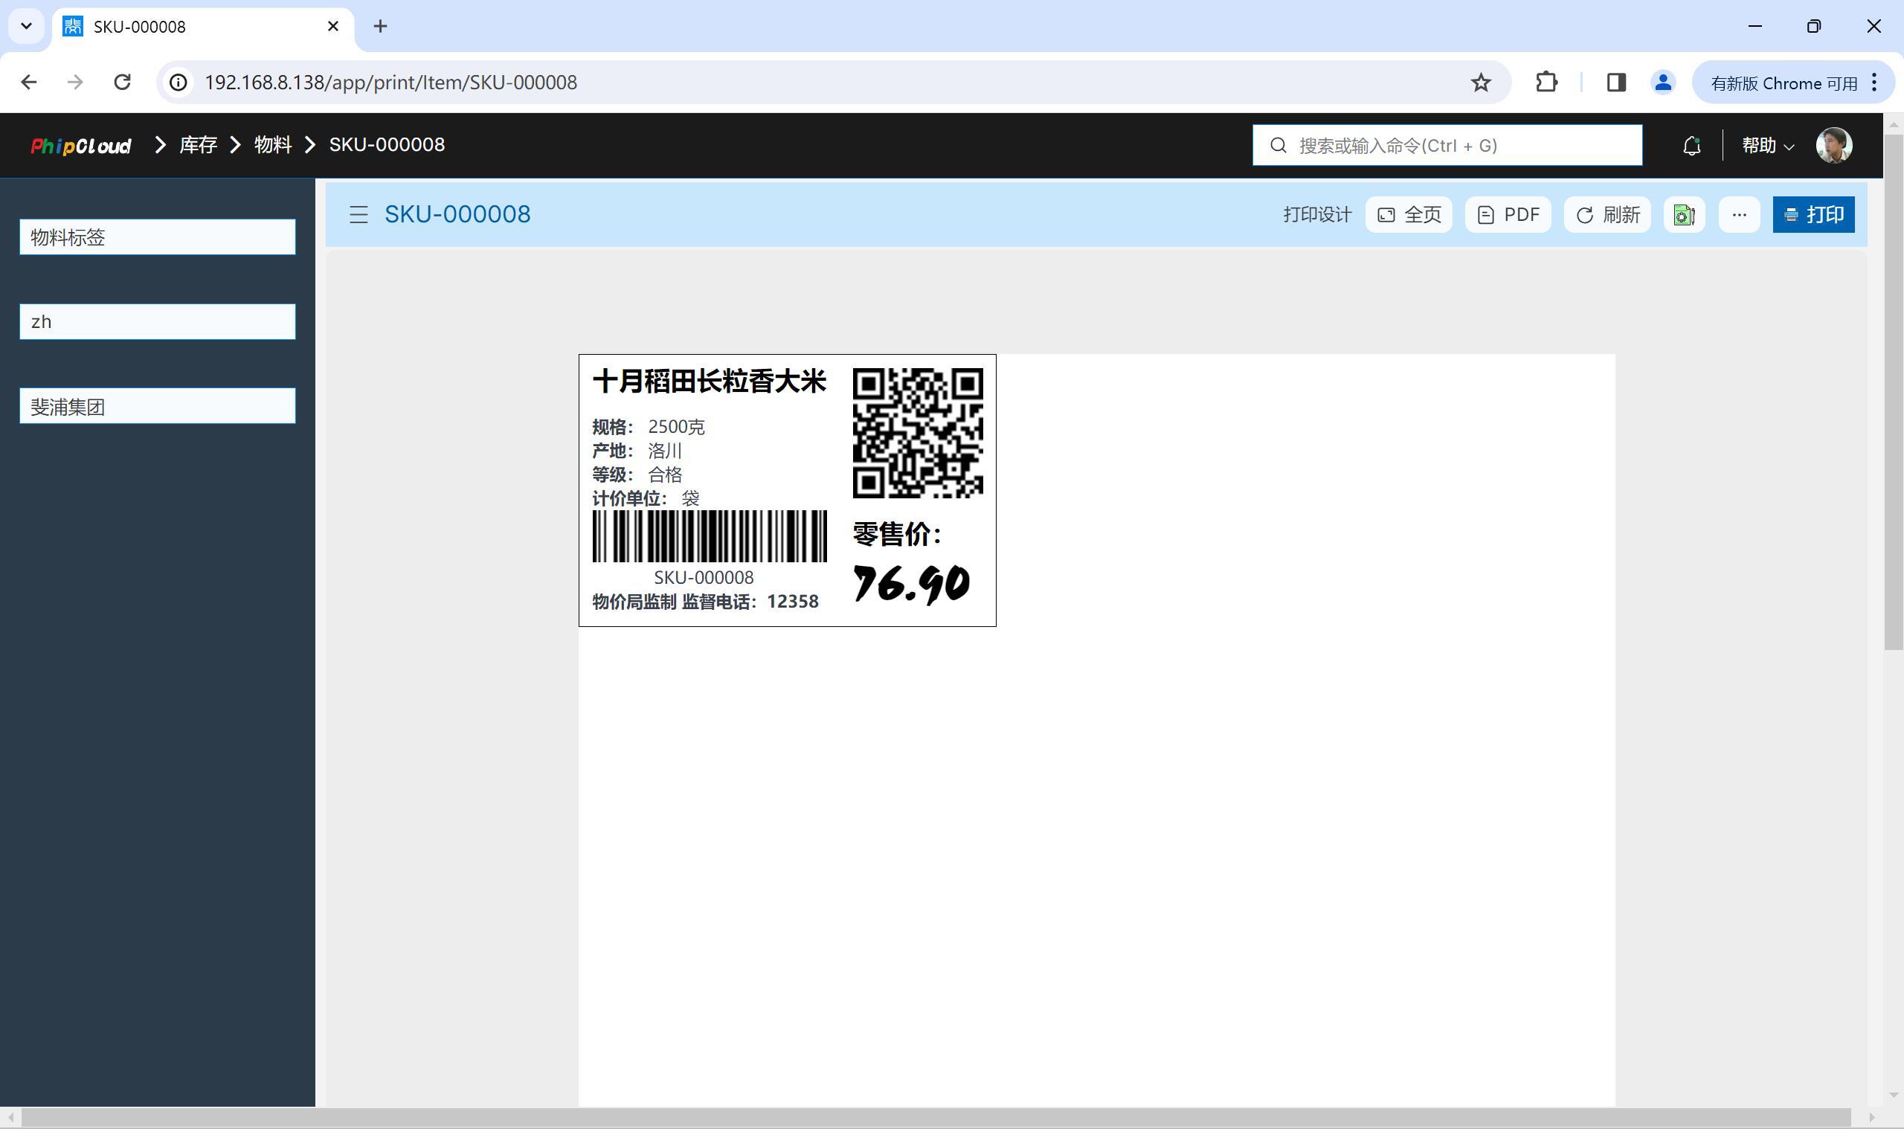Focus the 搜索或输入命令 search box
1904x1129 pixels.
pyautogui.click(x=1447, y=145)
